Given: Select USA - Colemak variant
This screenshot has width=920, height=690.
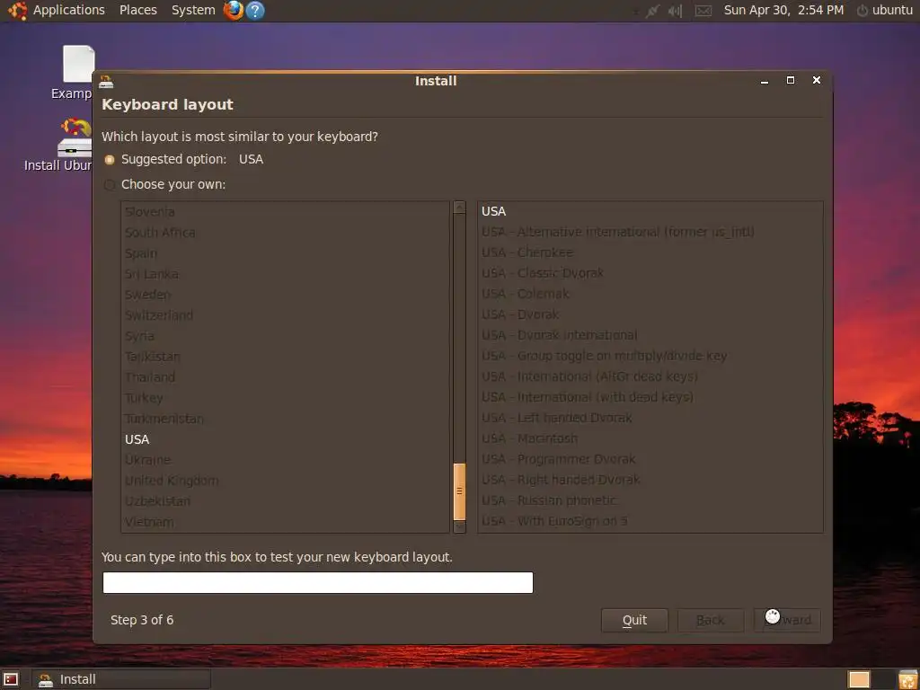Looking at the screenshot, I should (650, 294).
